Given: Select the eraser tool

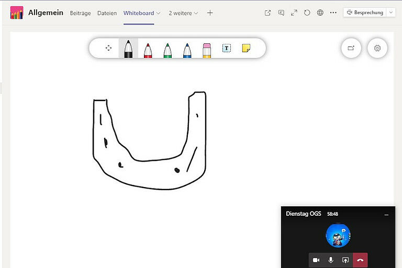Looking at the screenshot, I should coord(207,51).
